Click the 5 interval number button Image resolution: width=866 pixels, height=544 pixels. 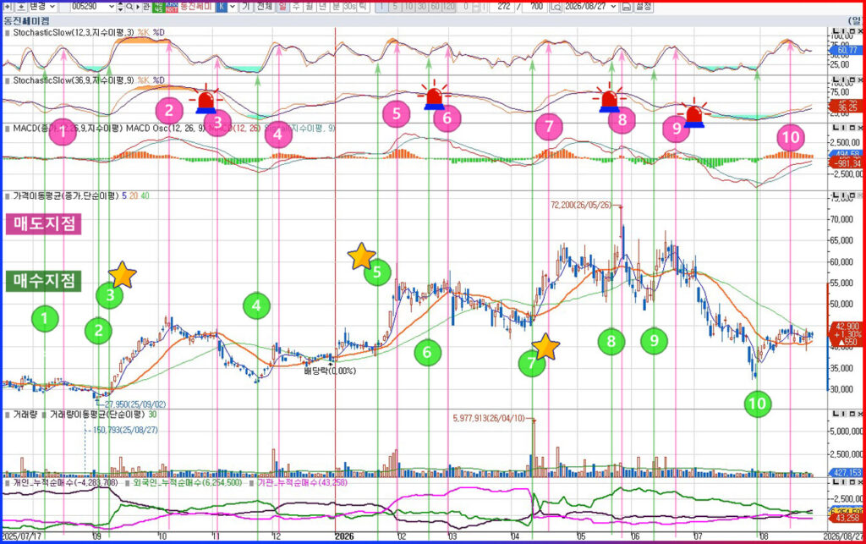394,7
